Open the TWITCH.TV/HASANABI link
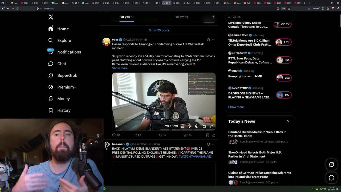Image resolution: width=341 pixels, height=192 pixels. (x=195, y=157)
